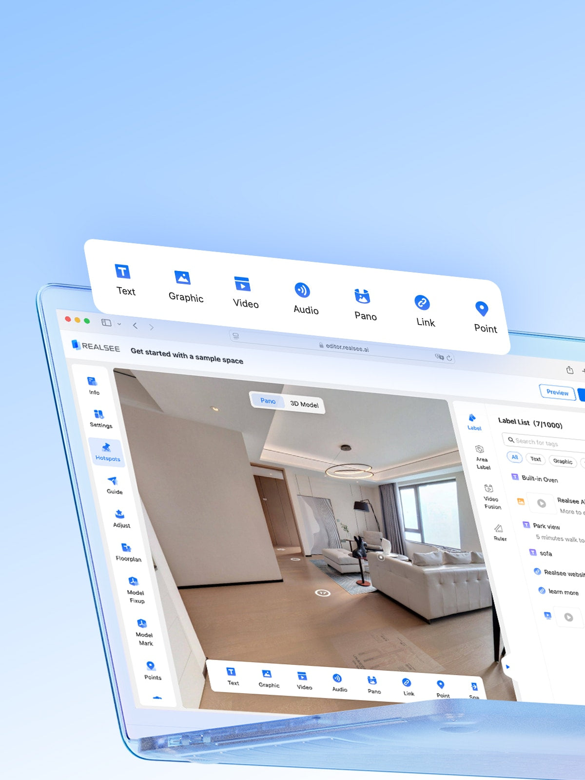
Task: Add a Video label from the editor's bottom toolbar
Action: tap(304, 681)
